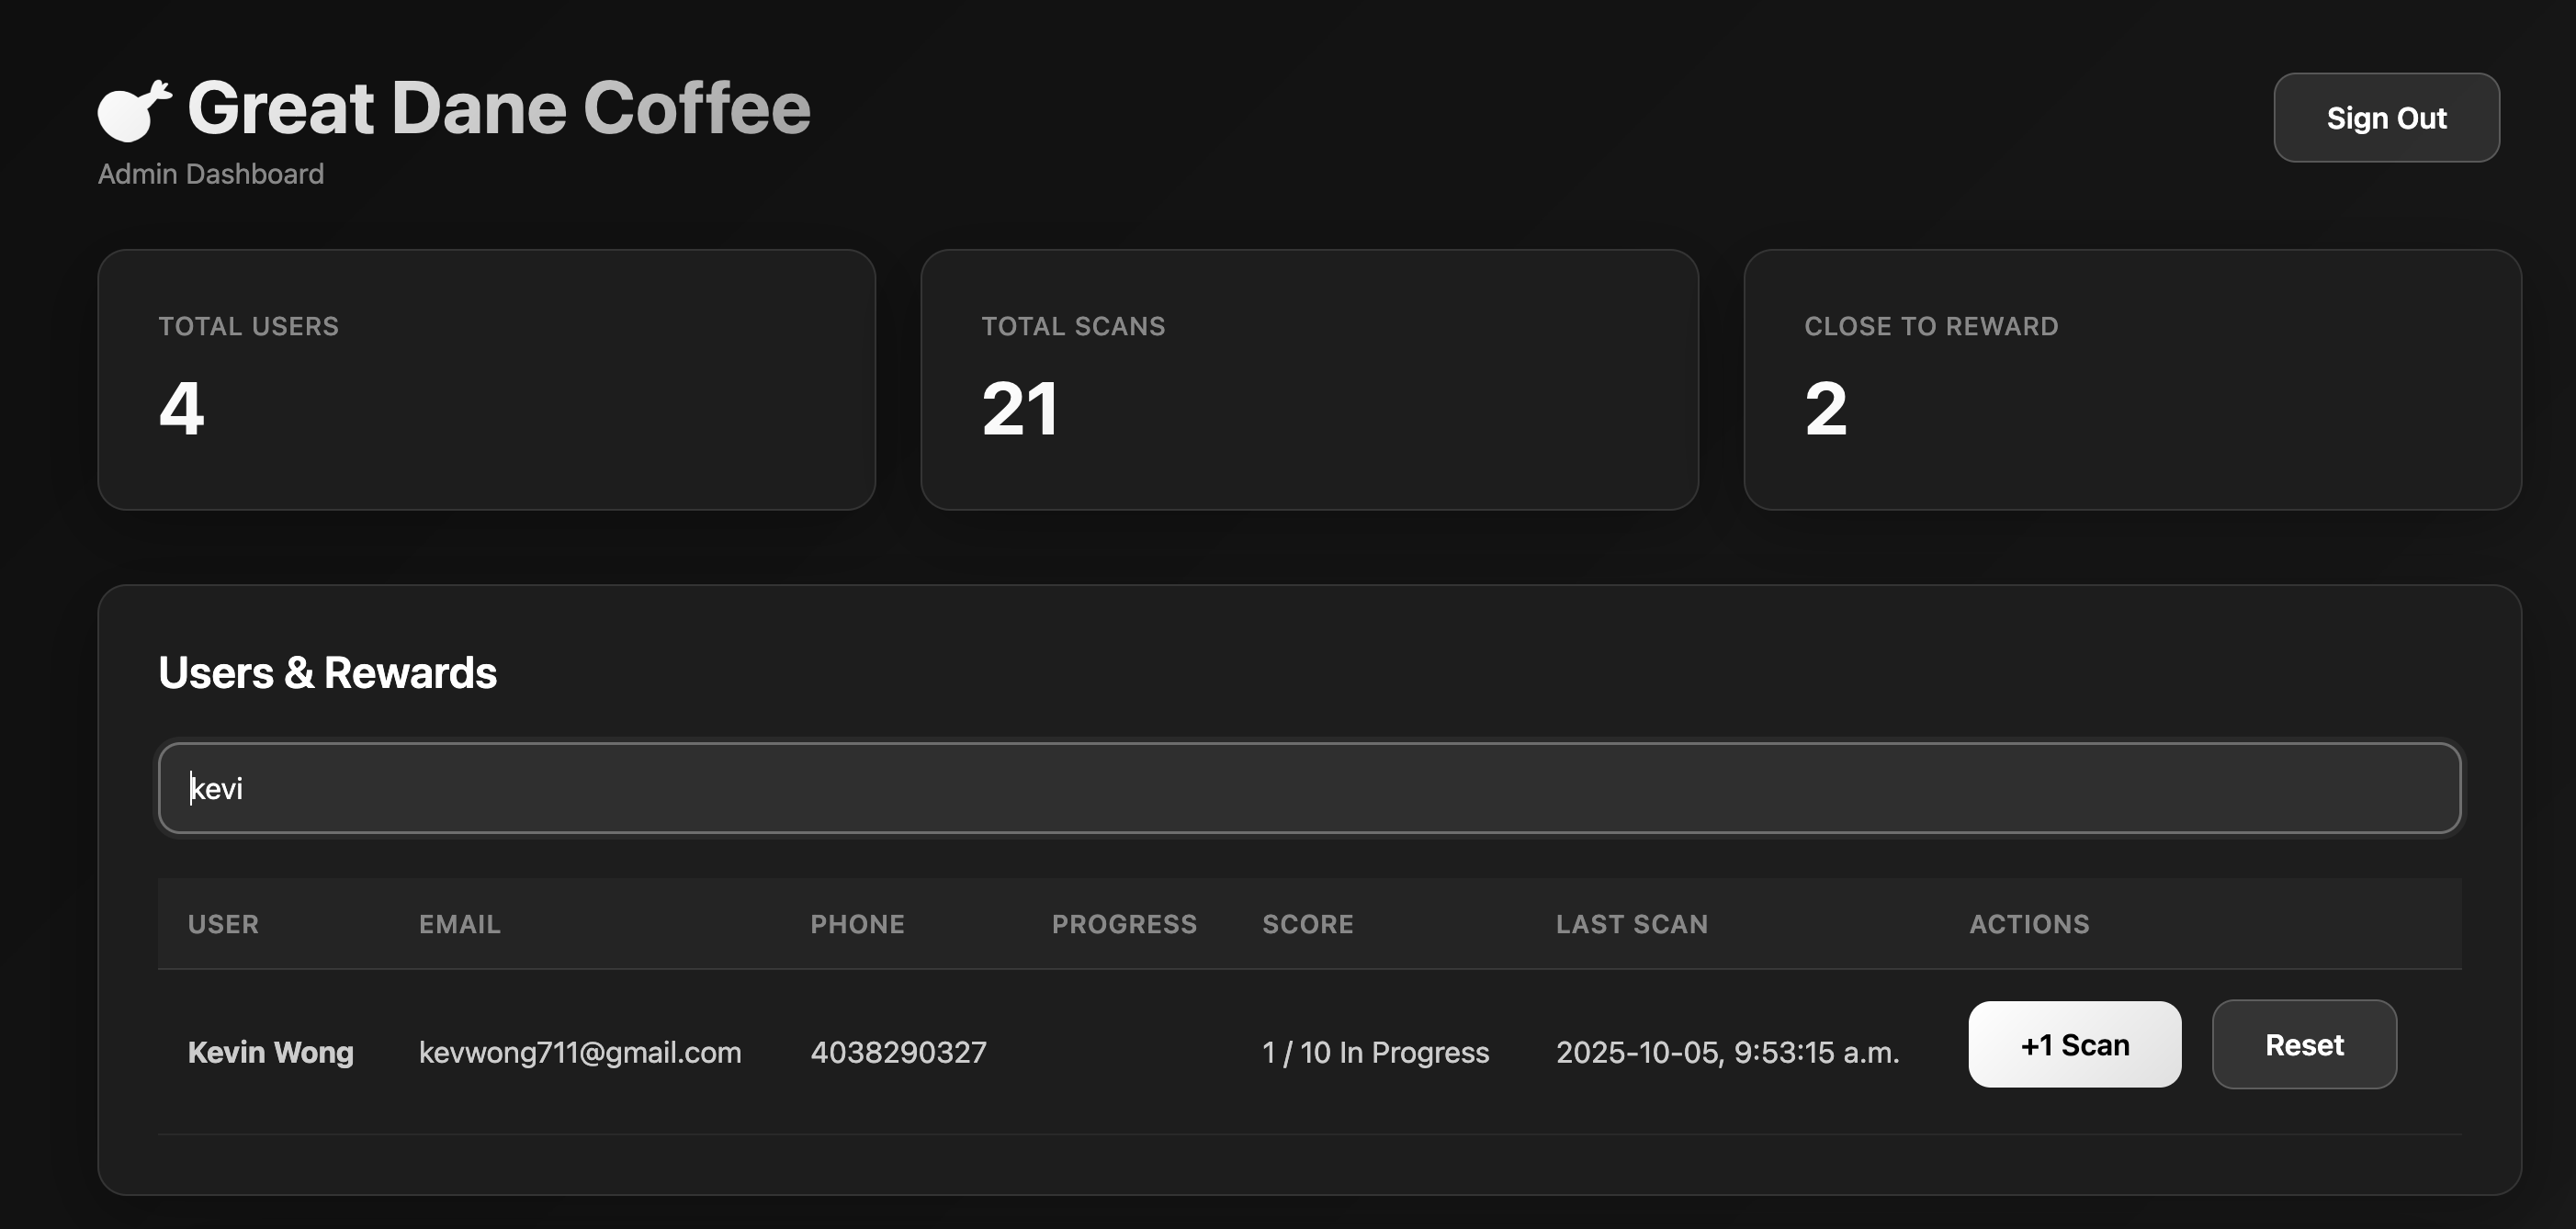The image size is (2576, 1229).
Task: Click the Users & Rewards heading
Action: click(x=327, y=673)
